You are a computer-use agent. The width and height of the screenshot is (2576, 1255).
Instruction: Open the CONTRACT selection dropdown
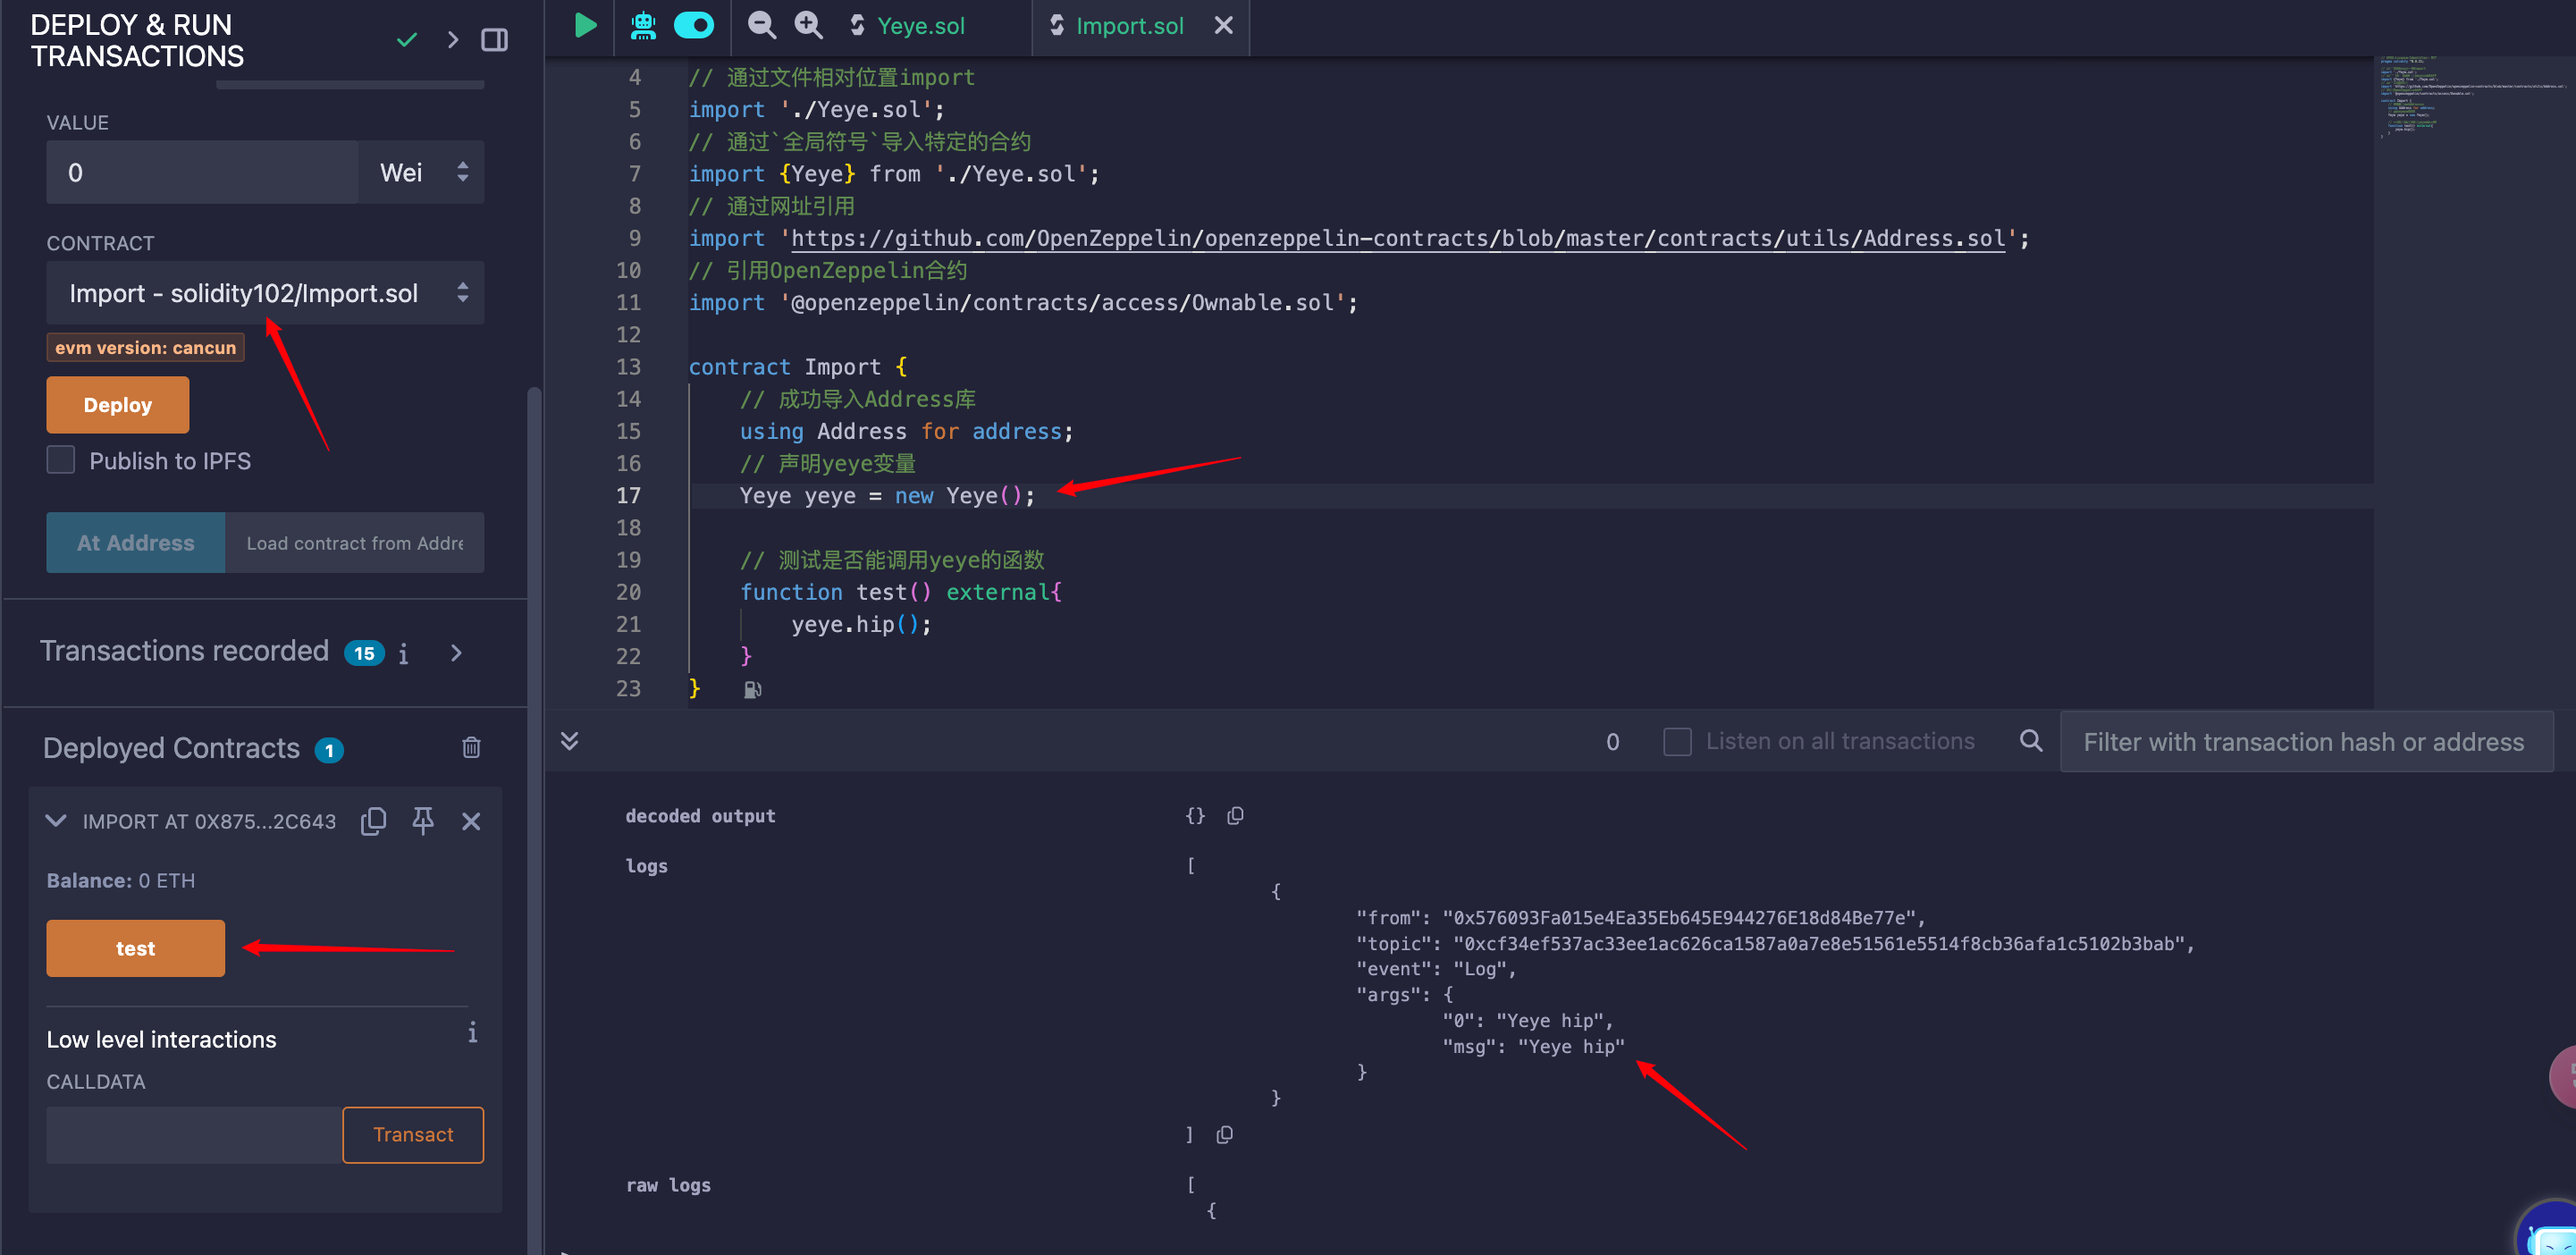pos(265,293)
